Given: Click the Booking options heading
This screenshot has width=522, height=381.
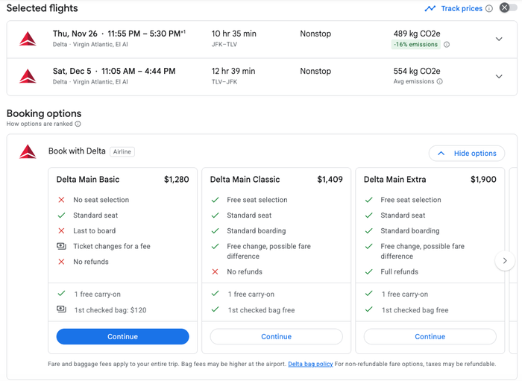Looking at the screenshot, I should tap(44, 113).
